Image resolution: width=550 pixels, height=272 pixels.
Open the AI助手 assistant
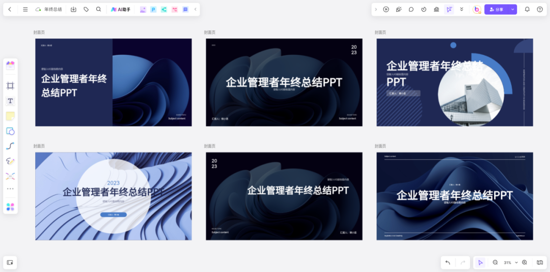coord(121,9)
